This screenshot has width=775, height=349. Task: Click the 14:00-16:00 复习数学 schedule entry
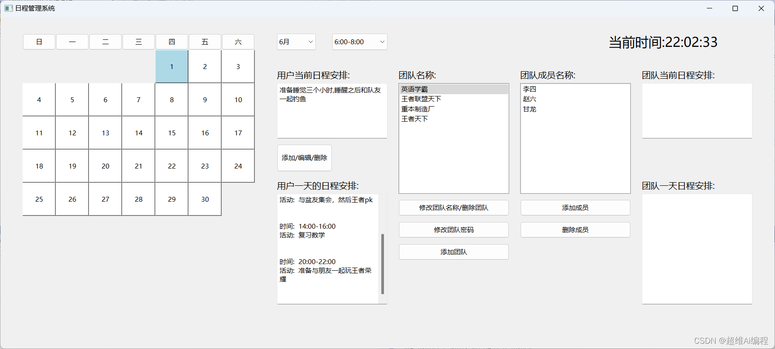307,231
